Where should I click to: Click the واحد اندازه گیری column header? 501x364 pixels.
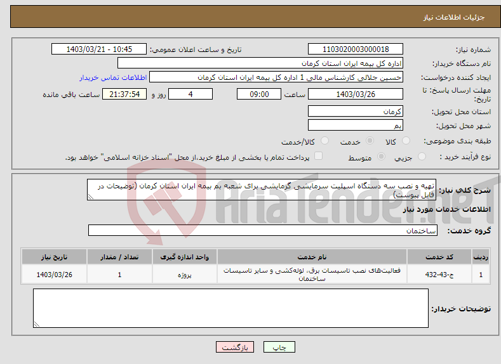pyautogui.click(x=184, y=257)
